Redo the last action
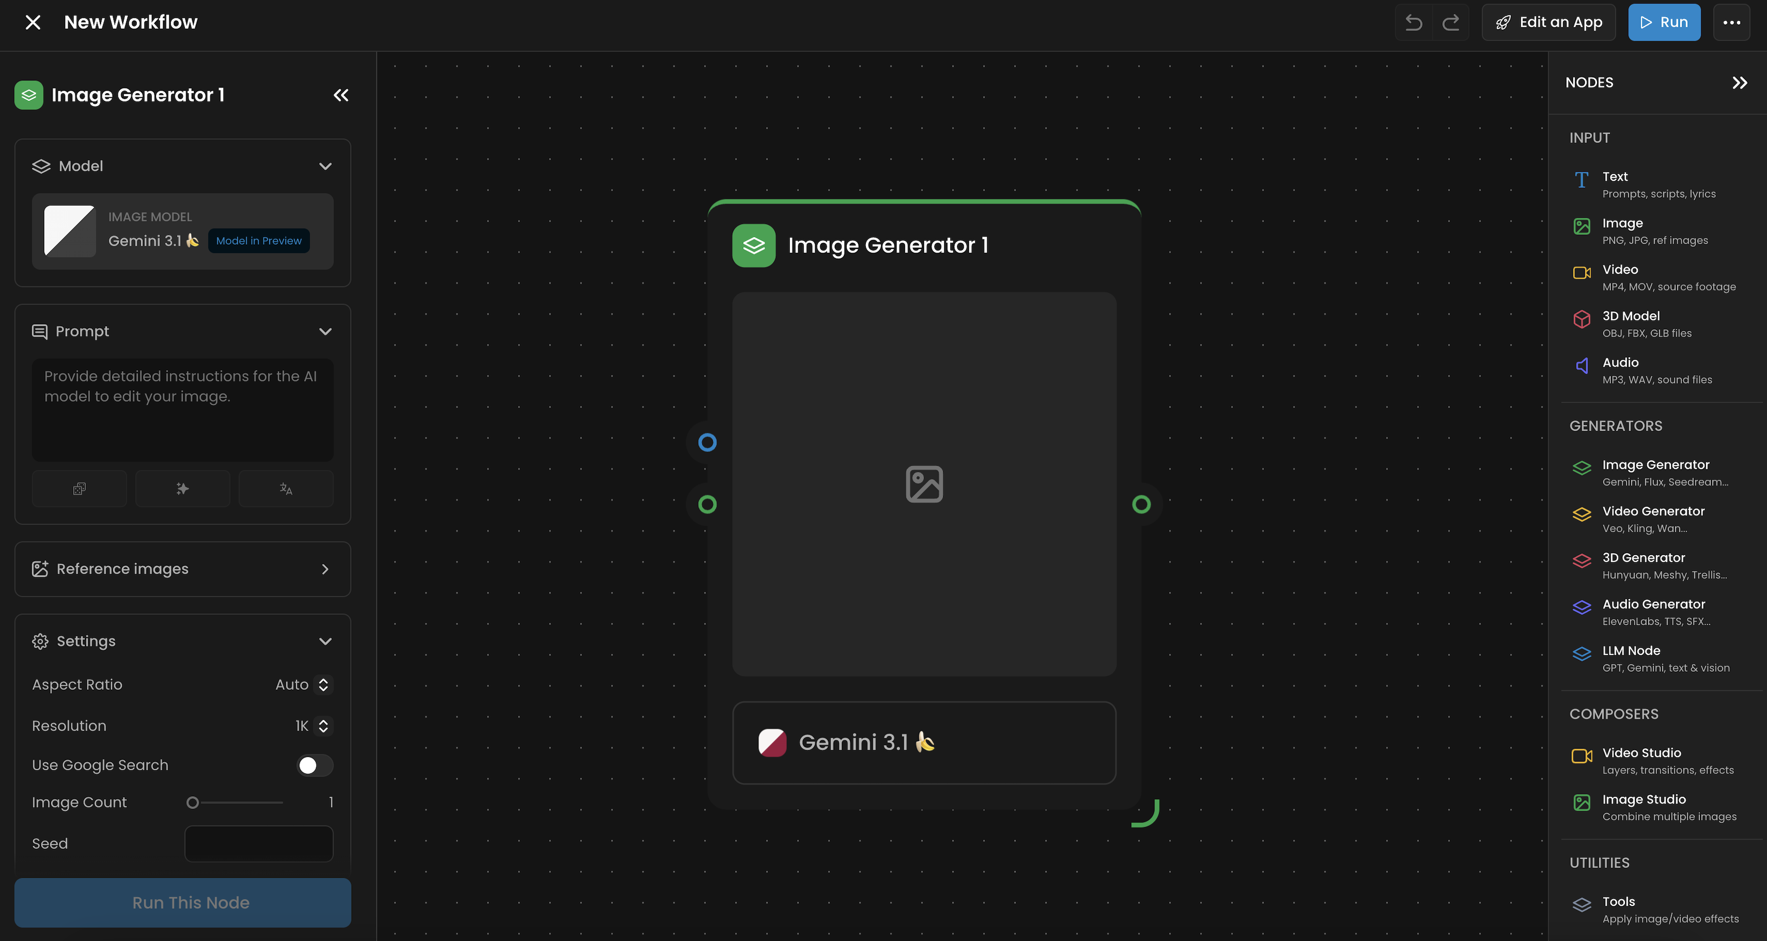1767x941 pixels. (1451, 23)
